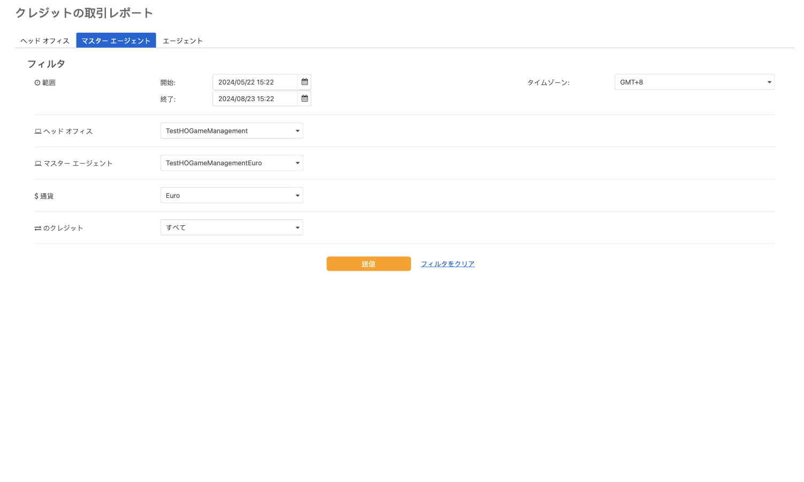This screenshot has width=804, height=482.
Task: Open the calendar picker for 開始 date
Action: pyautogui.click(x=305, y=82)
